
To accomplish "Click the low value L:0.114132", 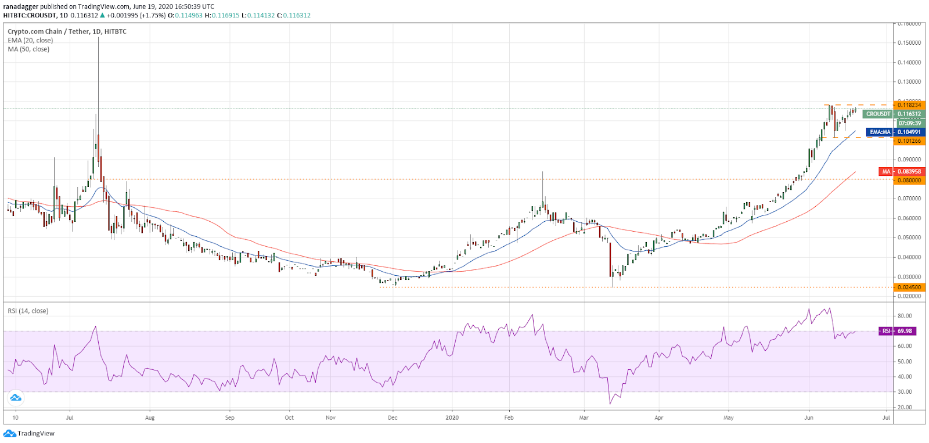I will click(x=258, y=16).
